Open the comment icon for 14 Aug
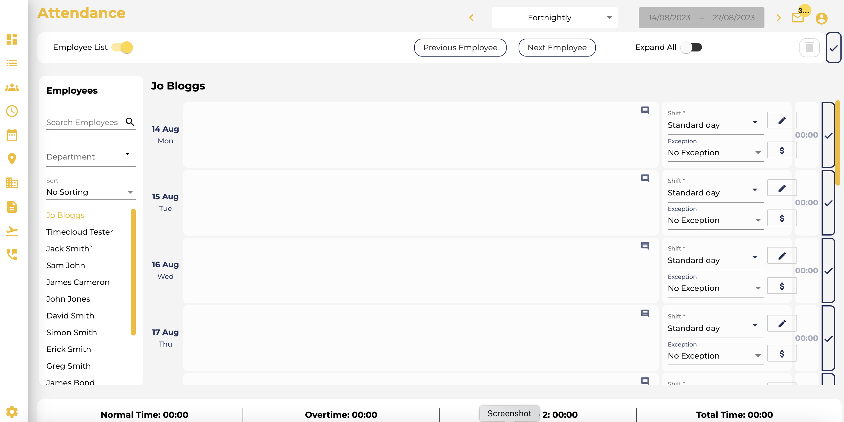This screenshot has width=844, height=422. (x=645, y=110)
